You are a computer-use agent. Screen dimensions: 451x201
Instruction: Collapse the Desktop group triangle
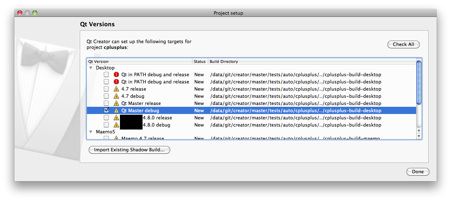pyautogui.click(x=90, y=68)
